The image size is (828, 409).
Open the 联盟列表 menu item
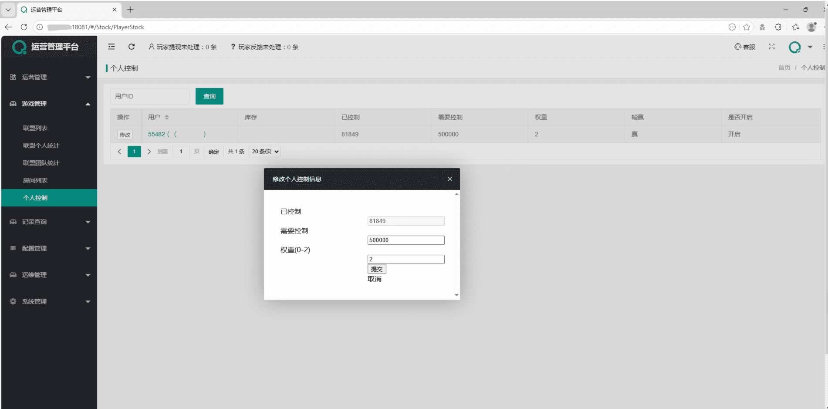35,128
